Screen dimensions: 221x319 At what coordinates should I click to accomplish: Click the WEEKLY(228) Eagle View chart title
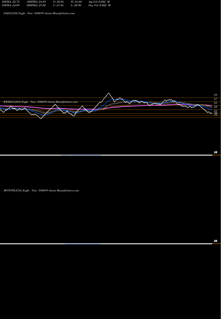(40, 102)
